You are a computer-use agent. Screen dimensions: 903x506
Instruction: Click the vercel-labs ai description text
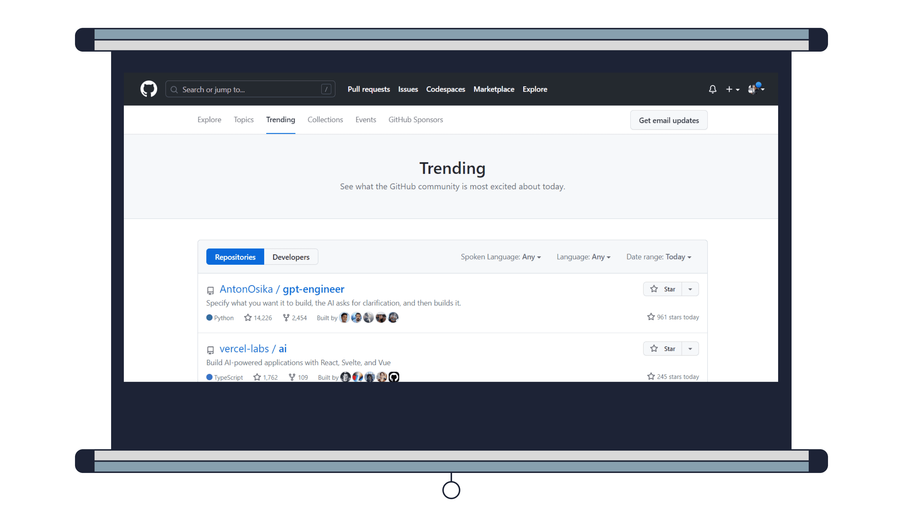point(298,362)
